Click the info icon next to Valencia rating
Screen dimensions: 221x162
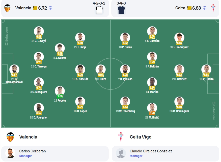click(x=50, y=8)
